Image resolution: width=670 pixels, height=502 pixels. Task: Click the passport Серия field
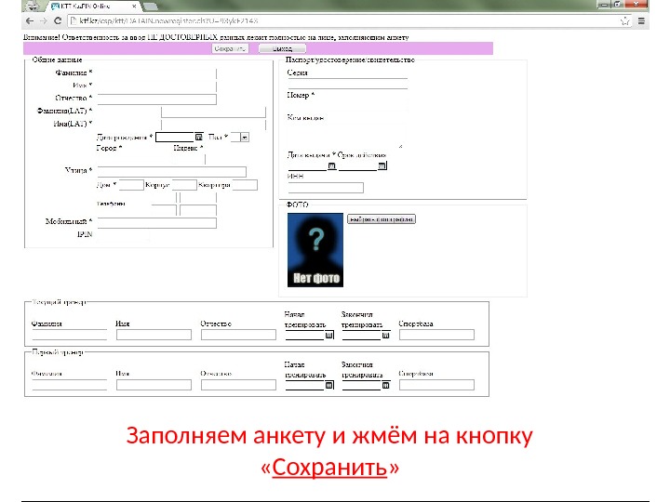[347, 84]
